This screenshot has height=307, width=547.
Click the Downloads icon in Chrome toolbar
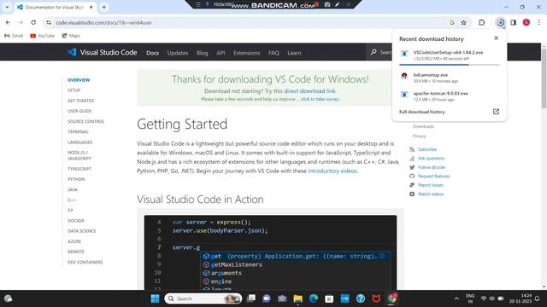click(x=501, y=22)
